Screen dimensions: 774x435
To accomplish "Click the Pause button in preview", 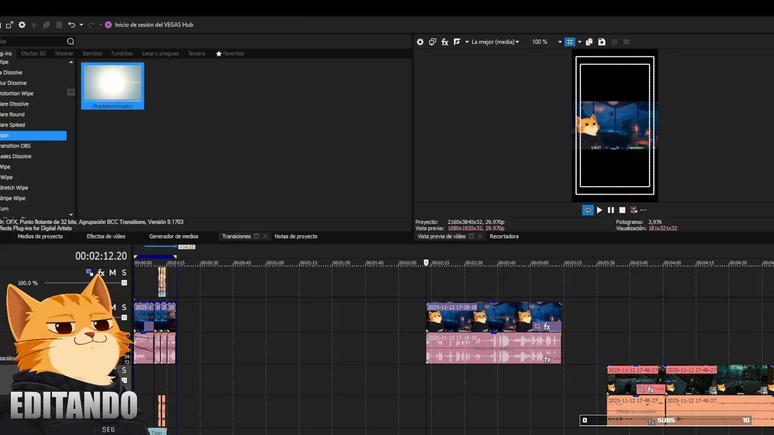I will click(x=611, y=210).
